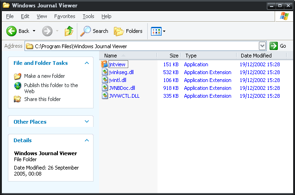The width and height of the screenshot is (295, 195).
Task: Click the Make a new folder icon
Action: 18,76
